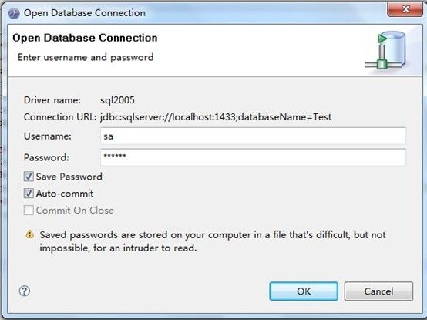Image resolution: width=427 pixels, height=320 pixels.
Task: Click the Eclipse icon in title bar
Action: click(x=14, y=13)
